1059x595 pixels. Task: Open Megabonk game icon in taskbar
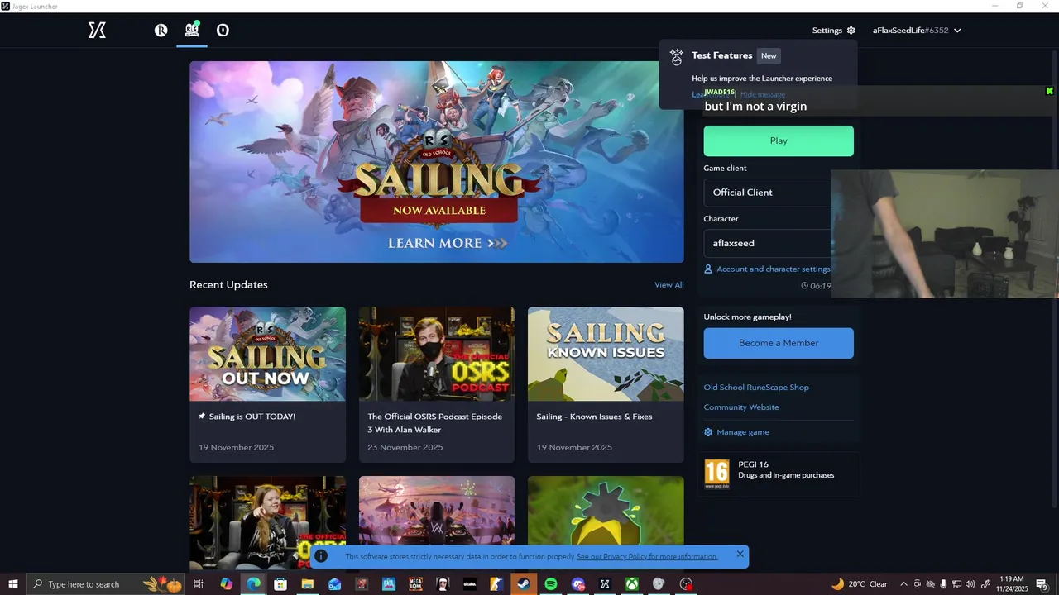pyautogui.click(x=415, y=584)
